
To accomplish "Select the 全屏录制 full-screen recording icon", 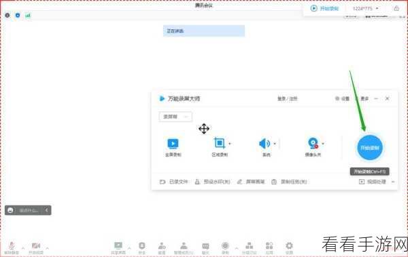I will (173, 144).
